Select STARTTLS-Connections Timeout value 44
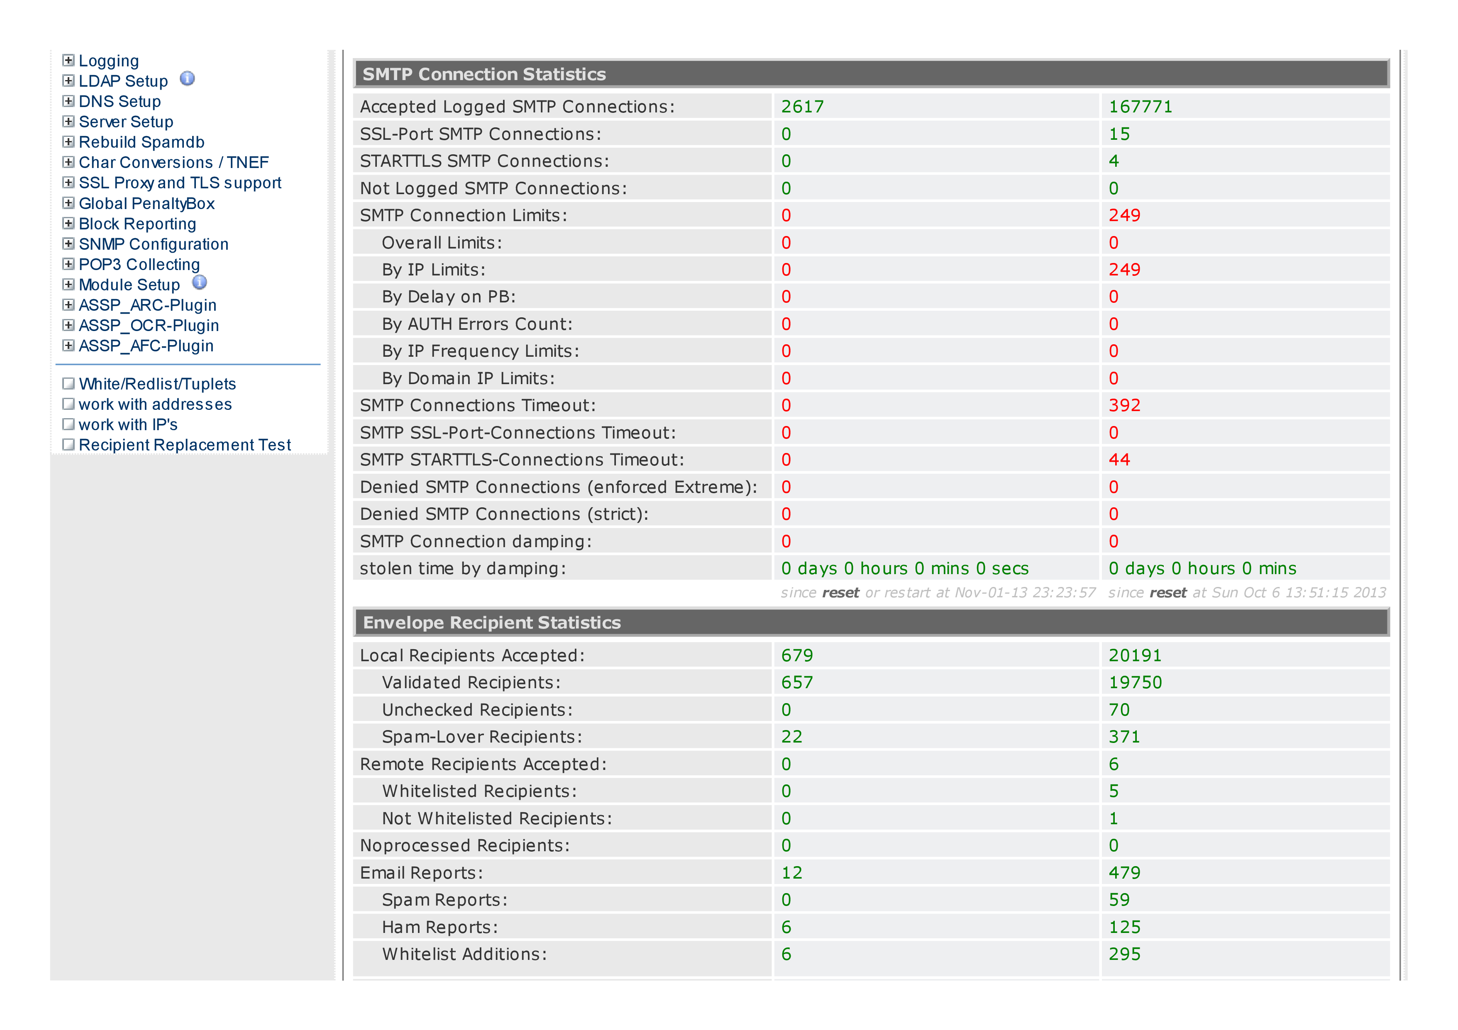Screen dimensions: 1458x1030 click(x=1119, y=460)
